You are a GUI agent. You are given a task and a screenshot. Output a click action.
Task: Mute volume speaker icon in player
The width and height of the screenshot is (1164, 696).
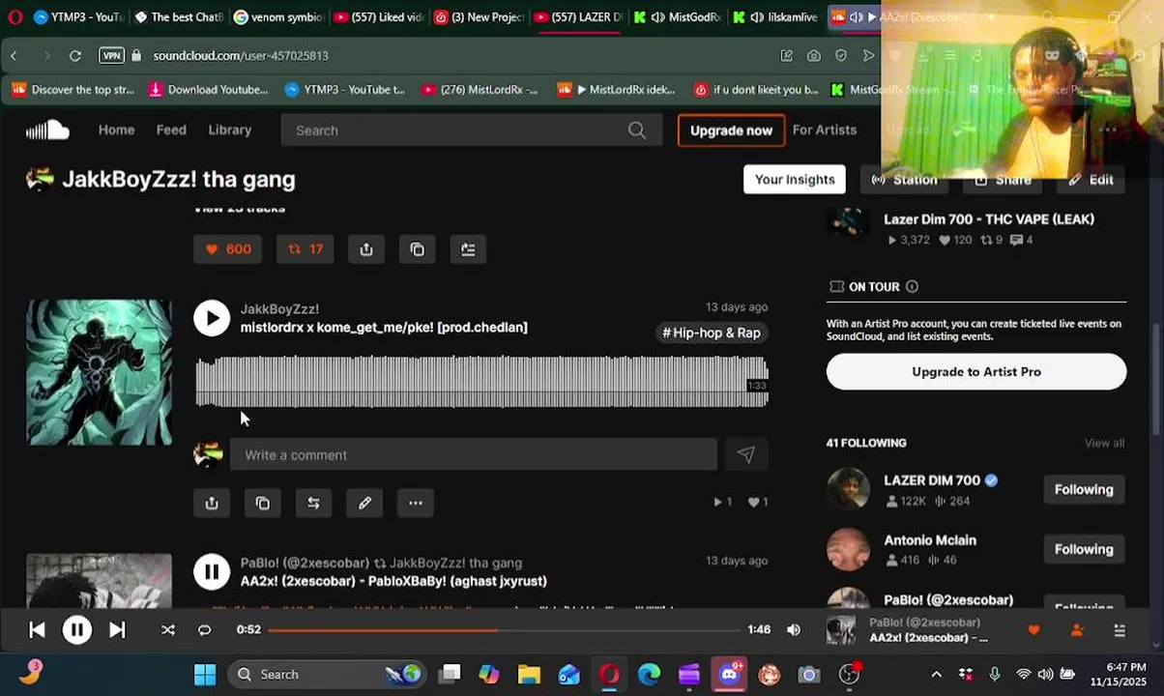pyautogui.click(x=794, y=630)
